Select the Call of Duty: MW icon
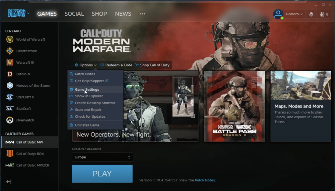The width and height of the screenshot is (335, 191). pos(10,142)
